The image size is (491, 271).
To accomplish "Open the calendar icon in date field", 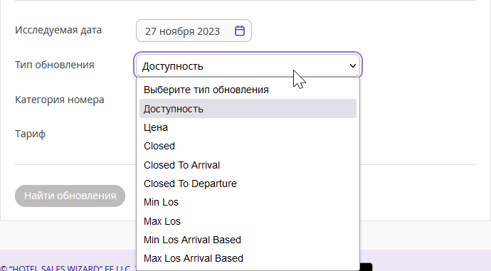I will pyautogui.click(x=240, y=31).
